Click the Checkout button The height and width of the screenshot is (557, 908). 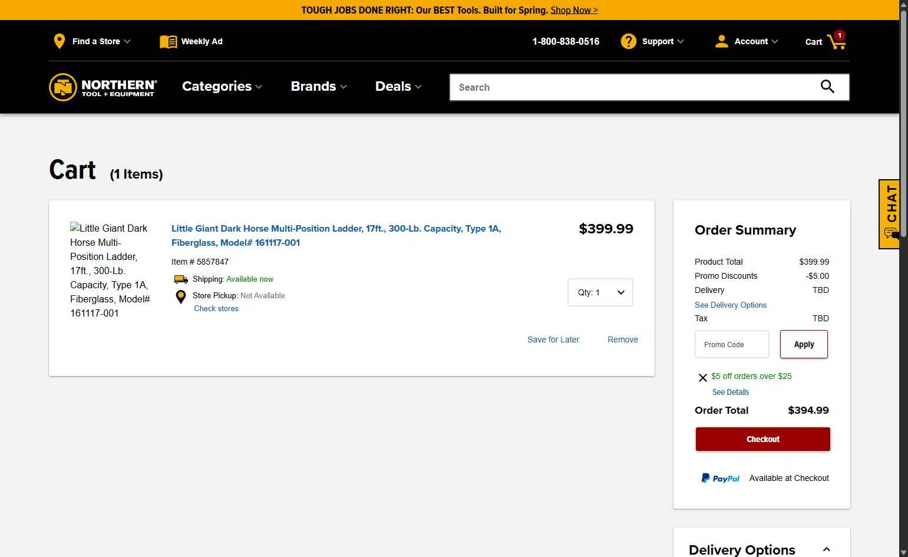click(x=762, y=439)
